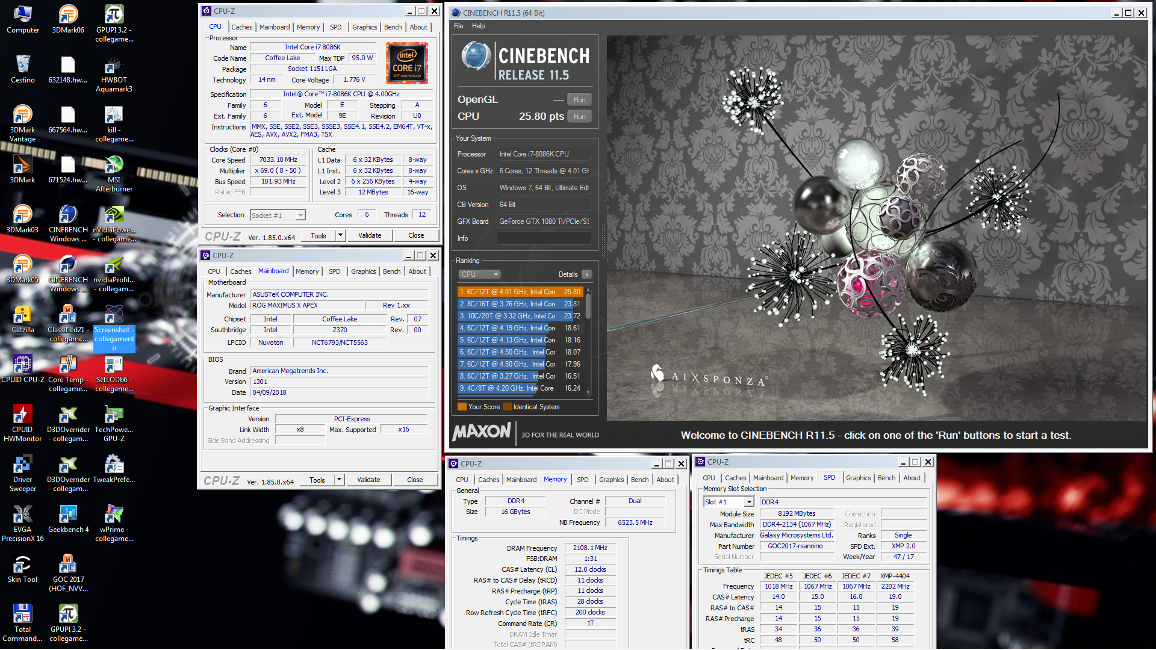Viewport: 1156px width, 650px height.
Task: Open the 3DMark03 desktop icon
Action: point(23,219)
